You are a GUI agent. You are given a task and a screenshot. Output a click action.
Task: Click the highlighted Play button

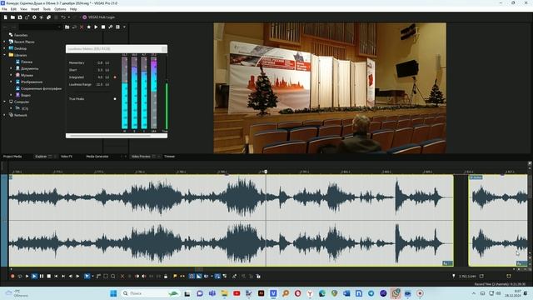click(x=34, y=276)
